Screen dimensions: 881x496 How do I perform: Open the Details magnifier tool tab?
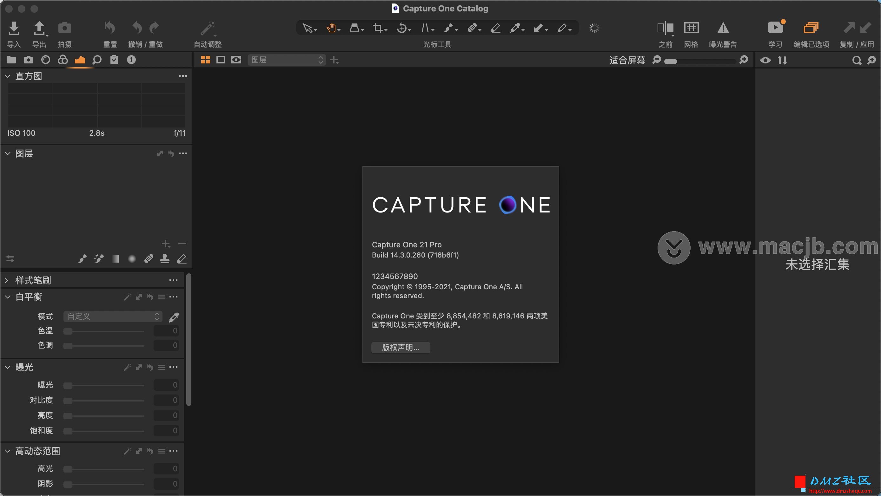(97, 60)
